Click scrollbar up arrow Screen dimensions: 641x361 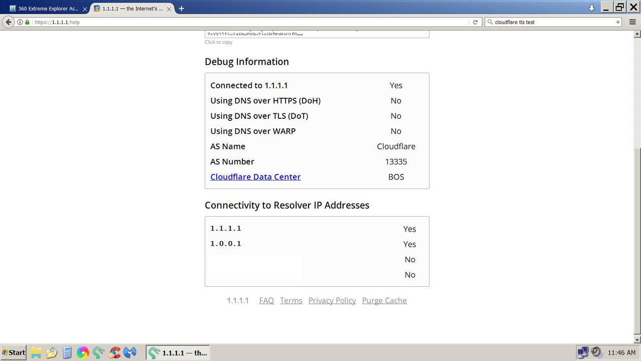pyautogui.click(x=637, y=34)
